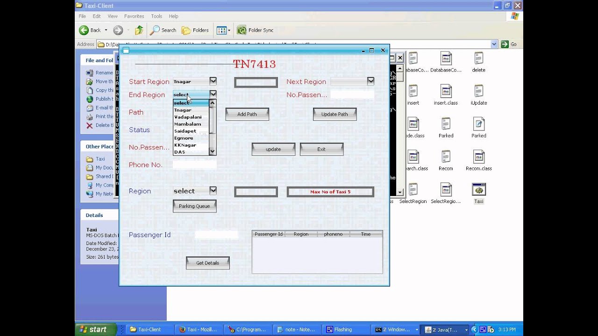
Task: Open the Search pane in Explorer
Action: [x=163, y=30]
